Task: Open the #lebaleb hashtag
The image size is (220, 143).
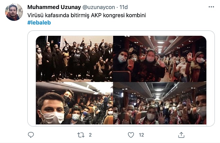Action: tap(39, 23)
